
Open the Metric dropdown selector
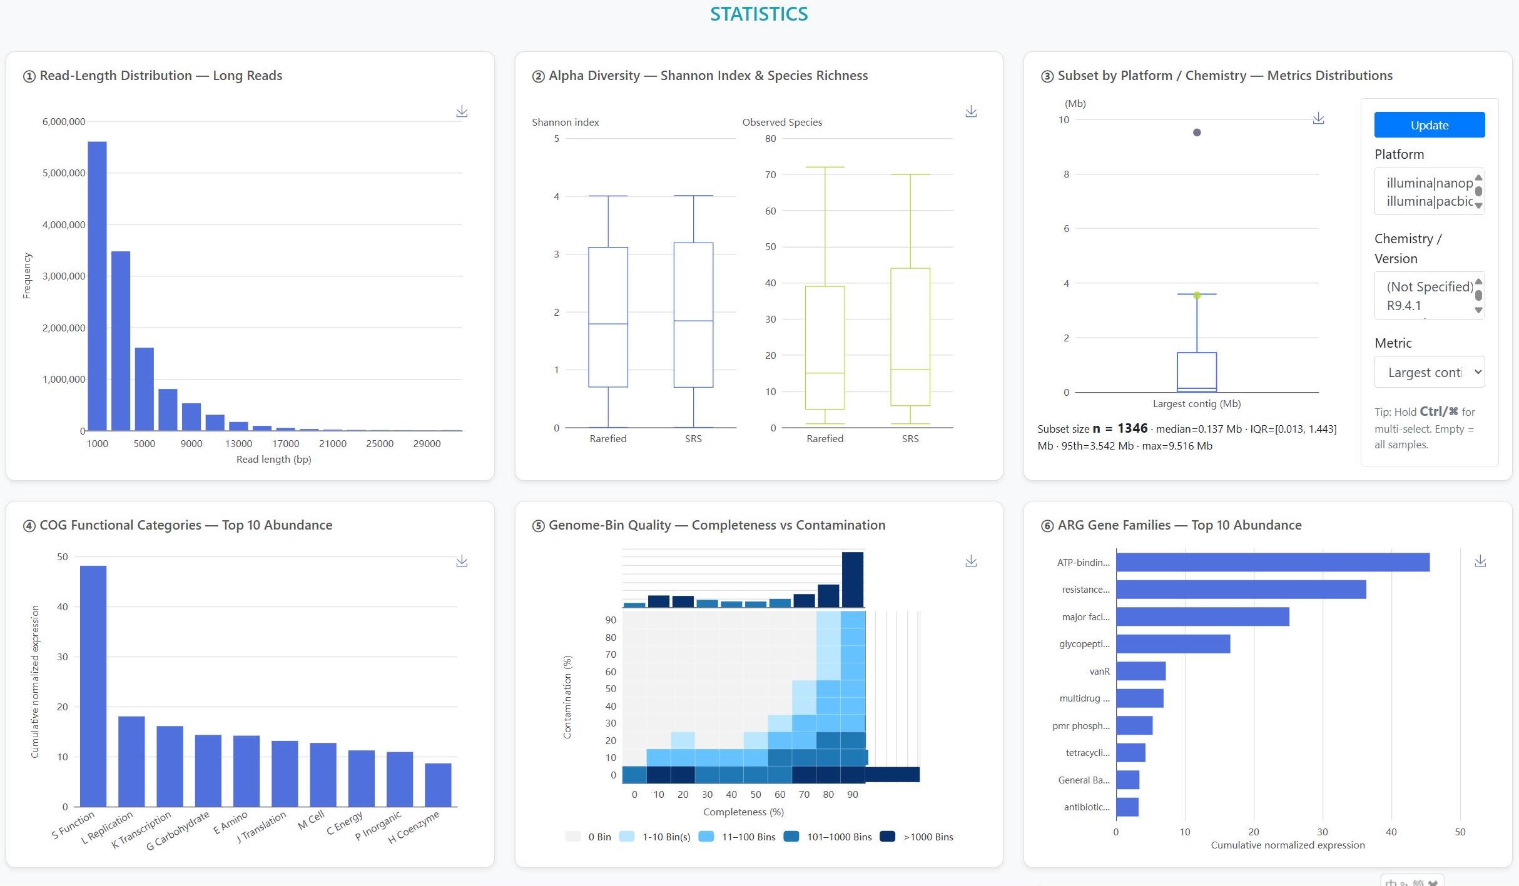pos(1429,372)
